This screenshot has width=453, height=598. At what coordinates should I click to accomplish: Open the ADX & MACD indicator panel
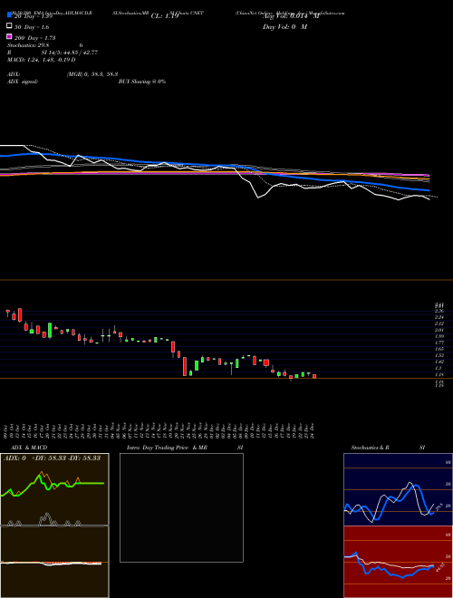pos(54,526)
